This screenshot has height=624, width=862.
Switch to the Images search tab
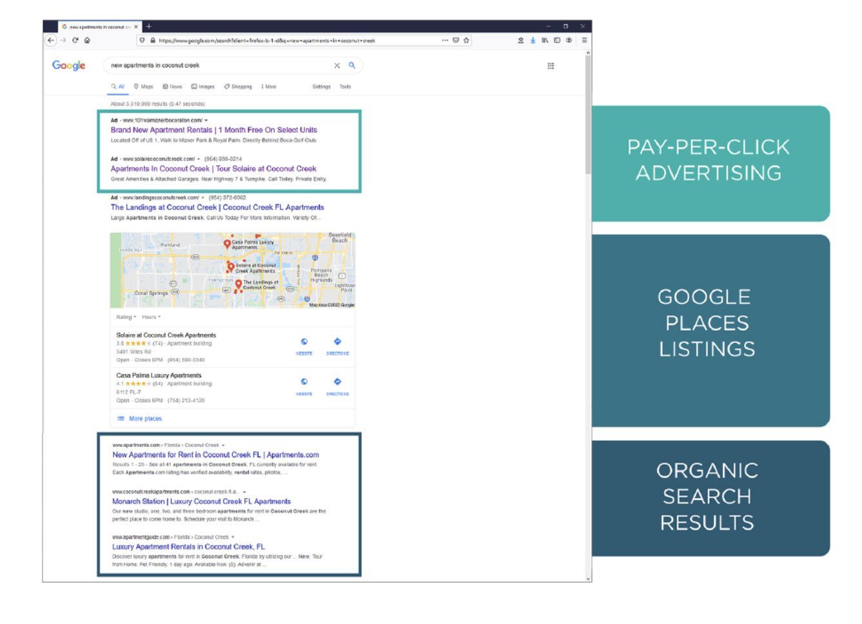pos(203,86)
